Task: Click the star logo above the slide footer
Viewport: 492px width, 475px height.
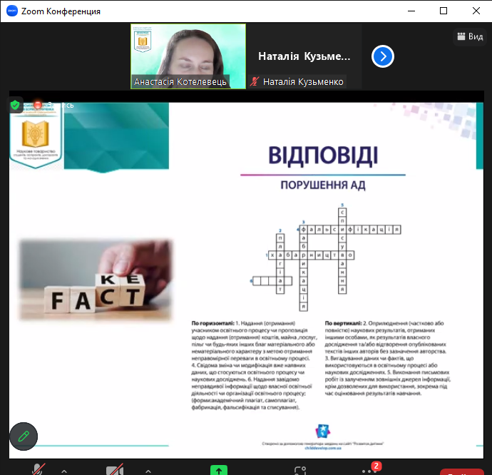Action: point(323,431)
